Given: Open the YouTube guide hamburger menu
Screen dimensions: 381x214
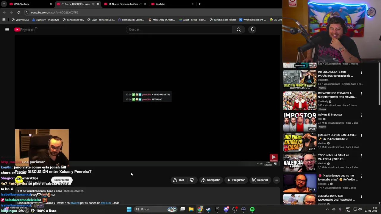Looking at the screenshot, I should (x=7, y=29).
